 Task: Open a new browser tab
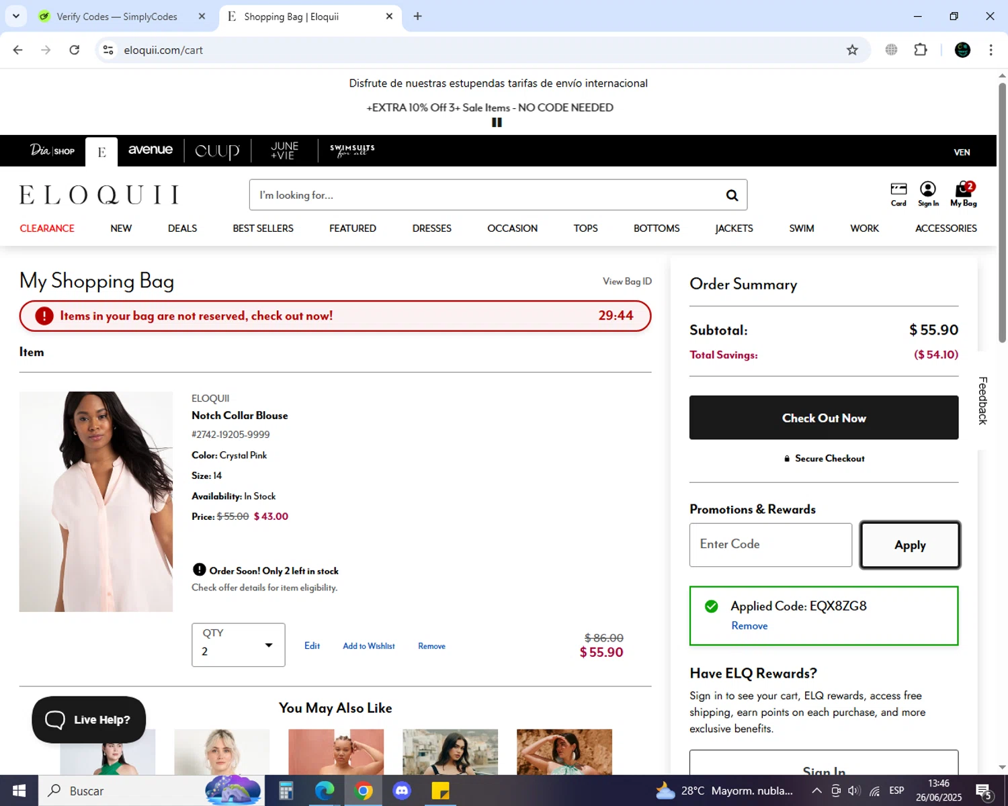click(417, 16)
